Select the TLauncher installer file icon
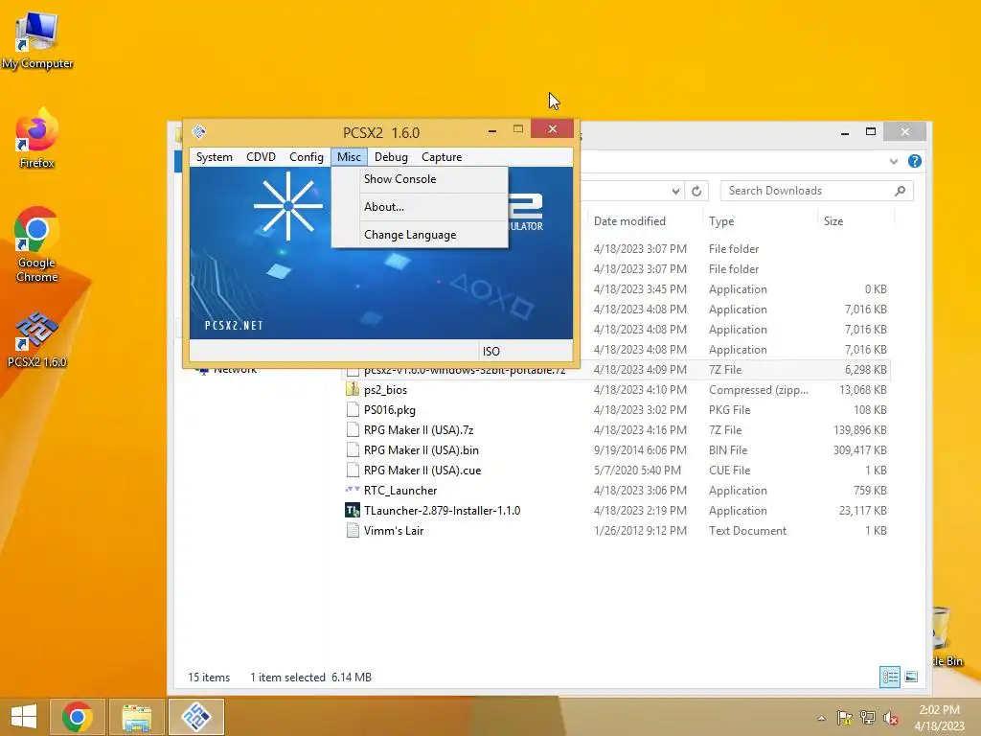 pyautogui.click(x=353, y=510)
